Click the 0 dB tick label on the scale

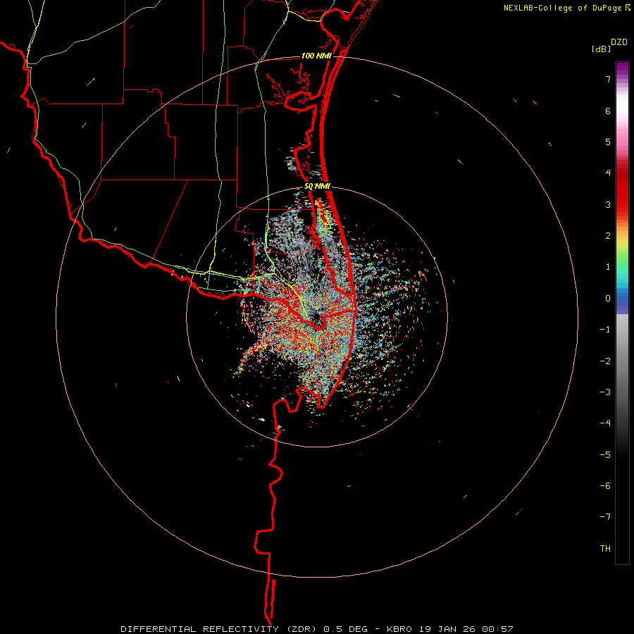click(x=608, y=299)
